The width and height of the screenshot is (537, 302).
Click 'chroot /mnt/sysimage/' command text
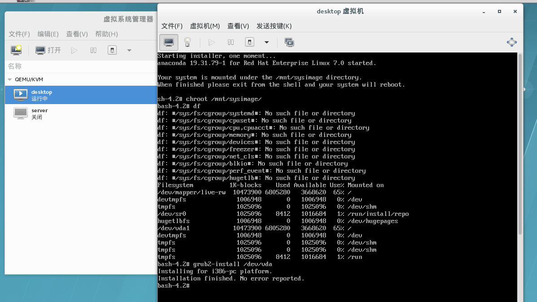pos(224,99)
